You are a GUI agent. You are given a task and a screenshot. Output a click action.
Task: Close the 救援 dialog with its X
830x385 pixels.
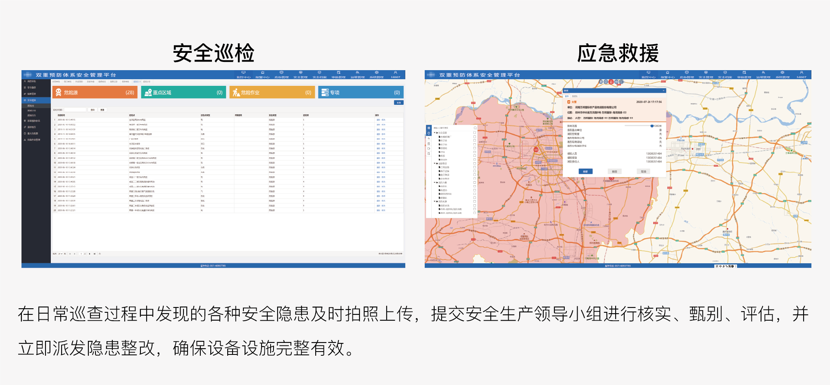pyautogui.click(x=664, y=90)
